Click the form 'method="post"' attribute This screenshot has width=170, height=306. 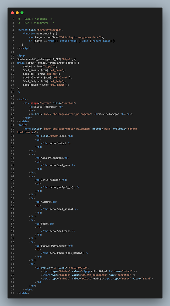(102, 129)
